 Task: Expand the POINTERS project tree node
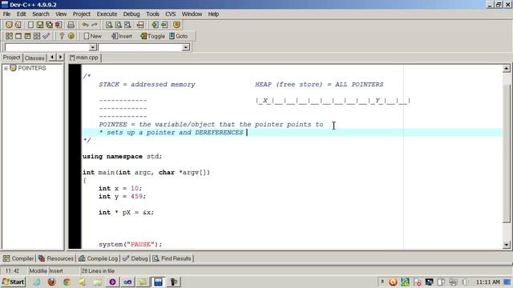(6, 68)
